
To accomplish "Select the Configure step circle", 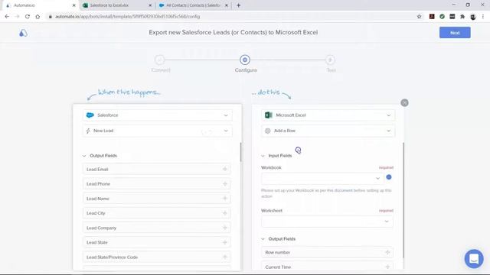I will pyautogui.click(x=245, y=60).
